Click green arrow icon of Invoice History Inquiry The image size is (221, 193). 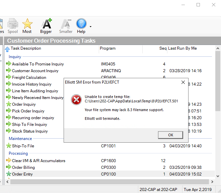tap(9, 84)
